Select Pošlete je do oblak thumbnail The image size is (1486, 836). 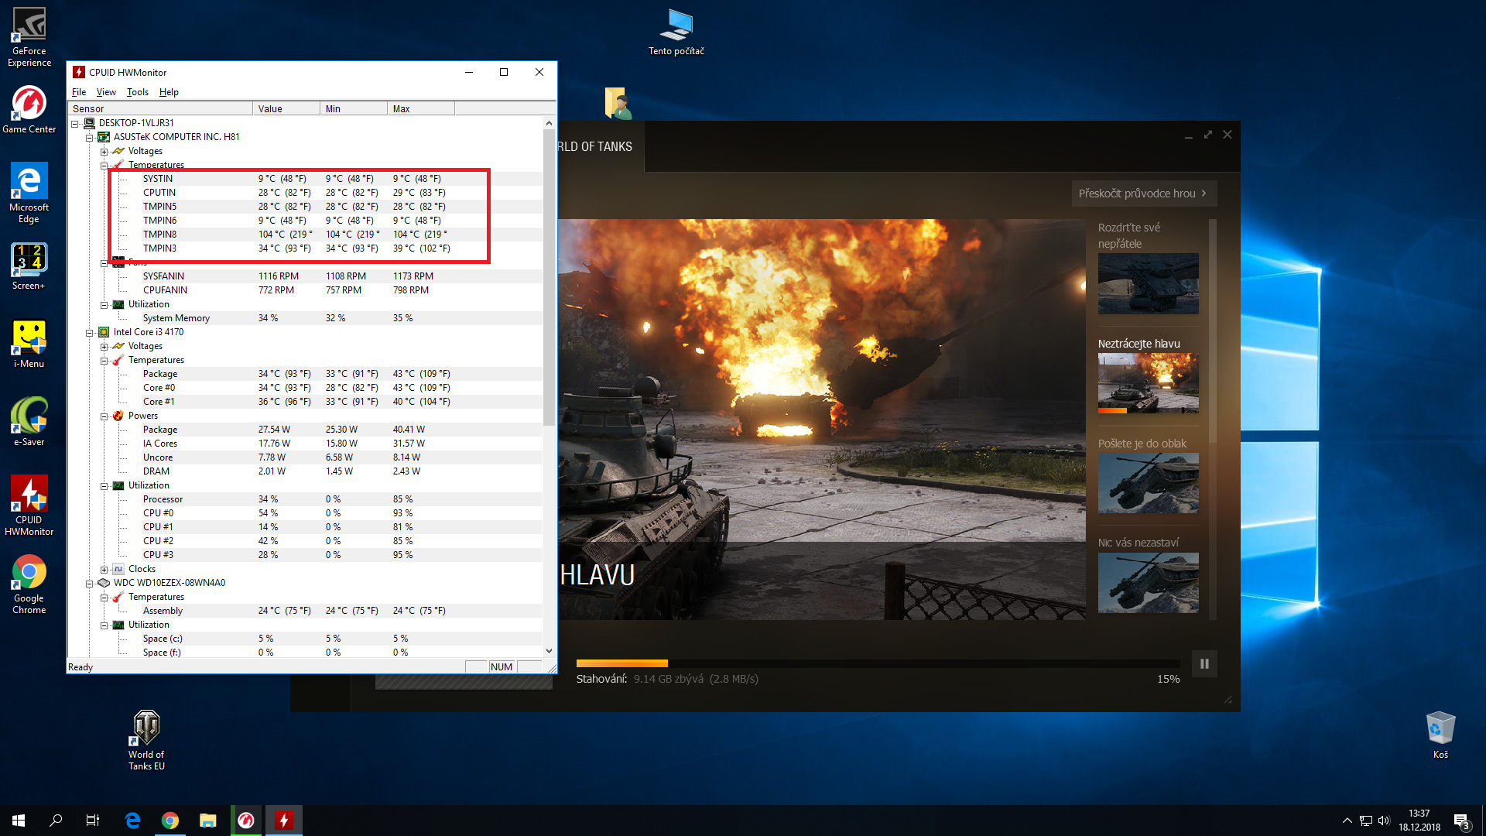click(x=1148, y=483)
